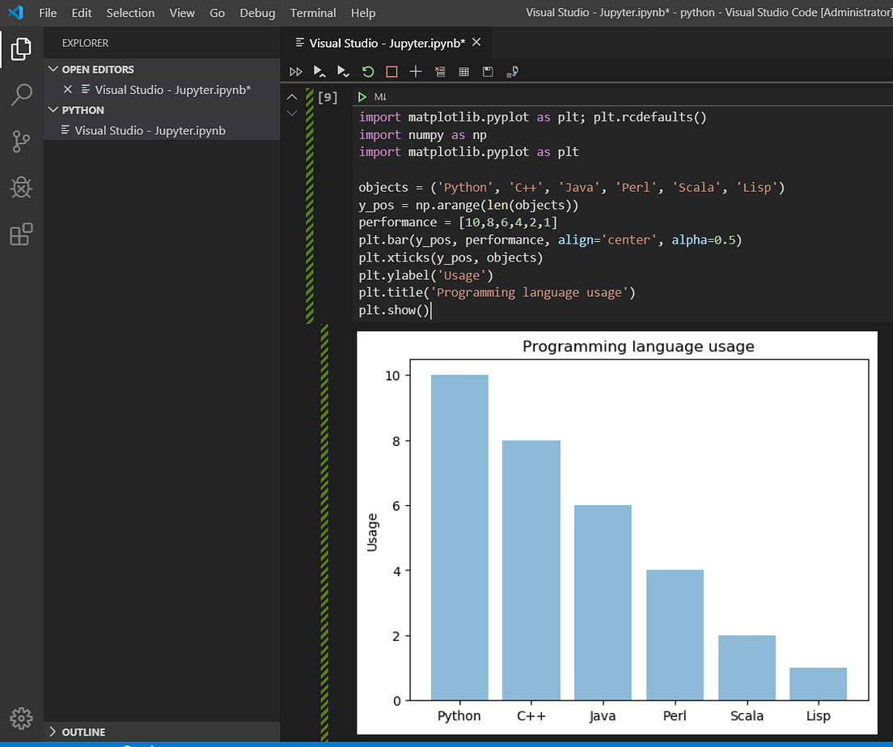The height and width of the screenshot is (747, 893).
Task: Save the notebook using the floppy disk icon
Action: pyautogui.click(x=487, y=71)
